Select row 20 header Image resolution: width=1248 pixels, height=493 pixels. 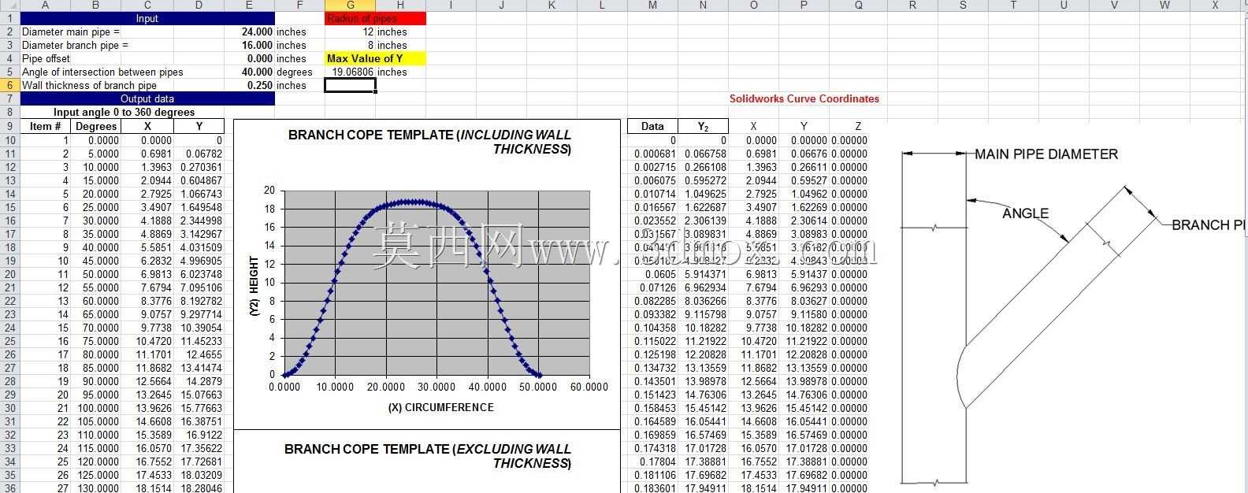pyautogui.click(x=9, y=274)
